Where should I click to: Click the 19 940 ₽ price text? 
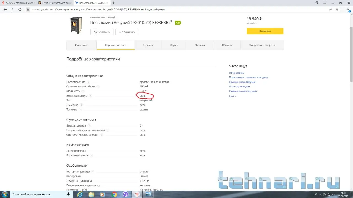pos(254,19)
